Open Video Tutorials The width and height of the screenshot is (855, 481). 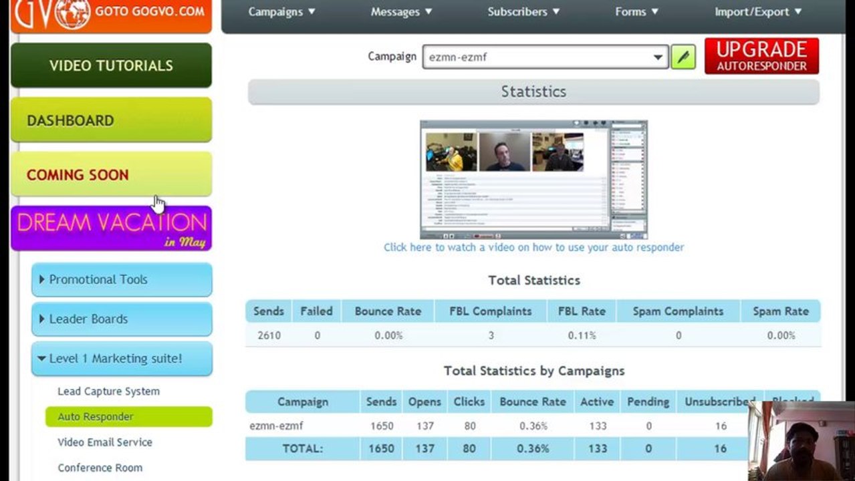(x=111, y=65)
